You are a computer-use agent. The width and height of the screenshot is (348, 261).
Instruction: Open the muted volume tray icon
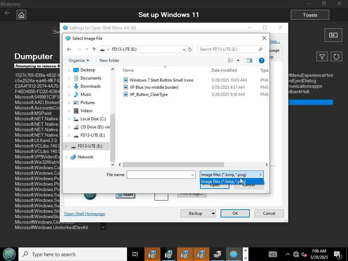tap(304, 254)
